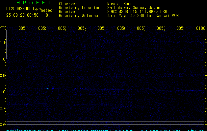Click the 1.0 kHz frequency tick

point(3,59)
